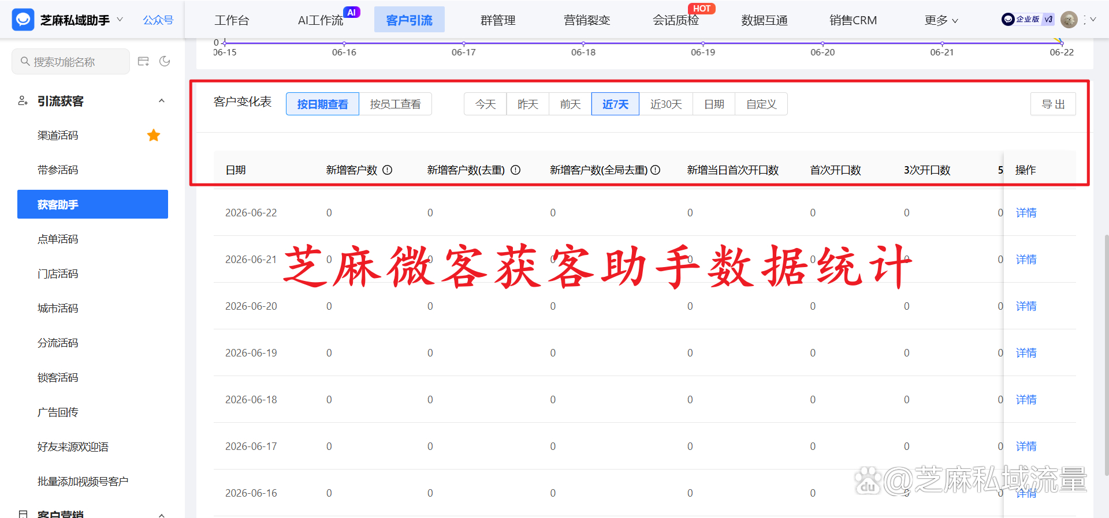1109x518 pixels.
Task: Open 点单活码 menu item
Action: 58,239
